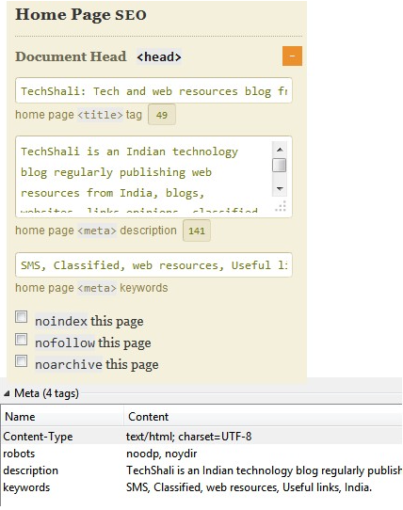Enable noindex this page checkbox
The height and width of the screenshot is (510, 403).
21,316
